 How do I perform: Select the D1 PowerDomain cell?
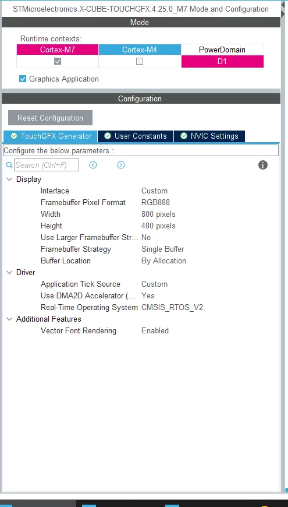pos(222,61)
